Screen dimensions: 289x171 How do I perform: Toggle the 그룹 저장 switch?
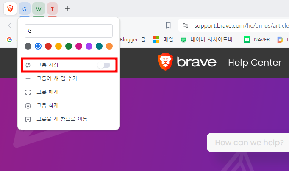[x=104, y=65]
